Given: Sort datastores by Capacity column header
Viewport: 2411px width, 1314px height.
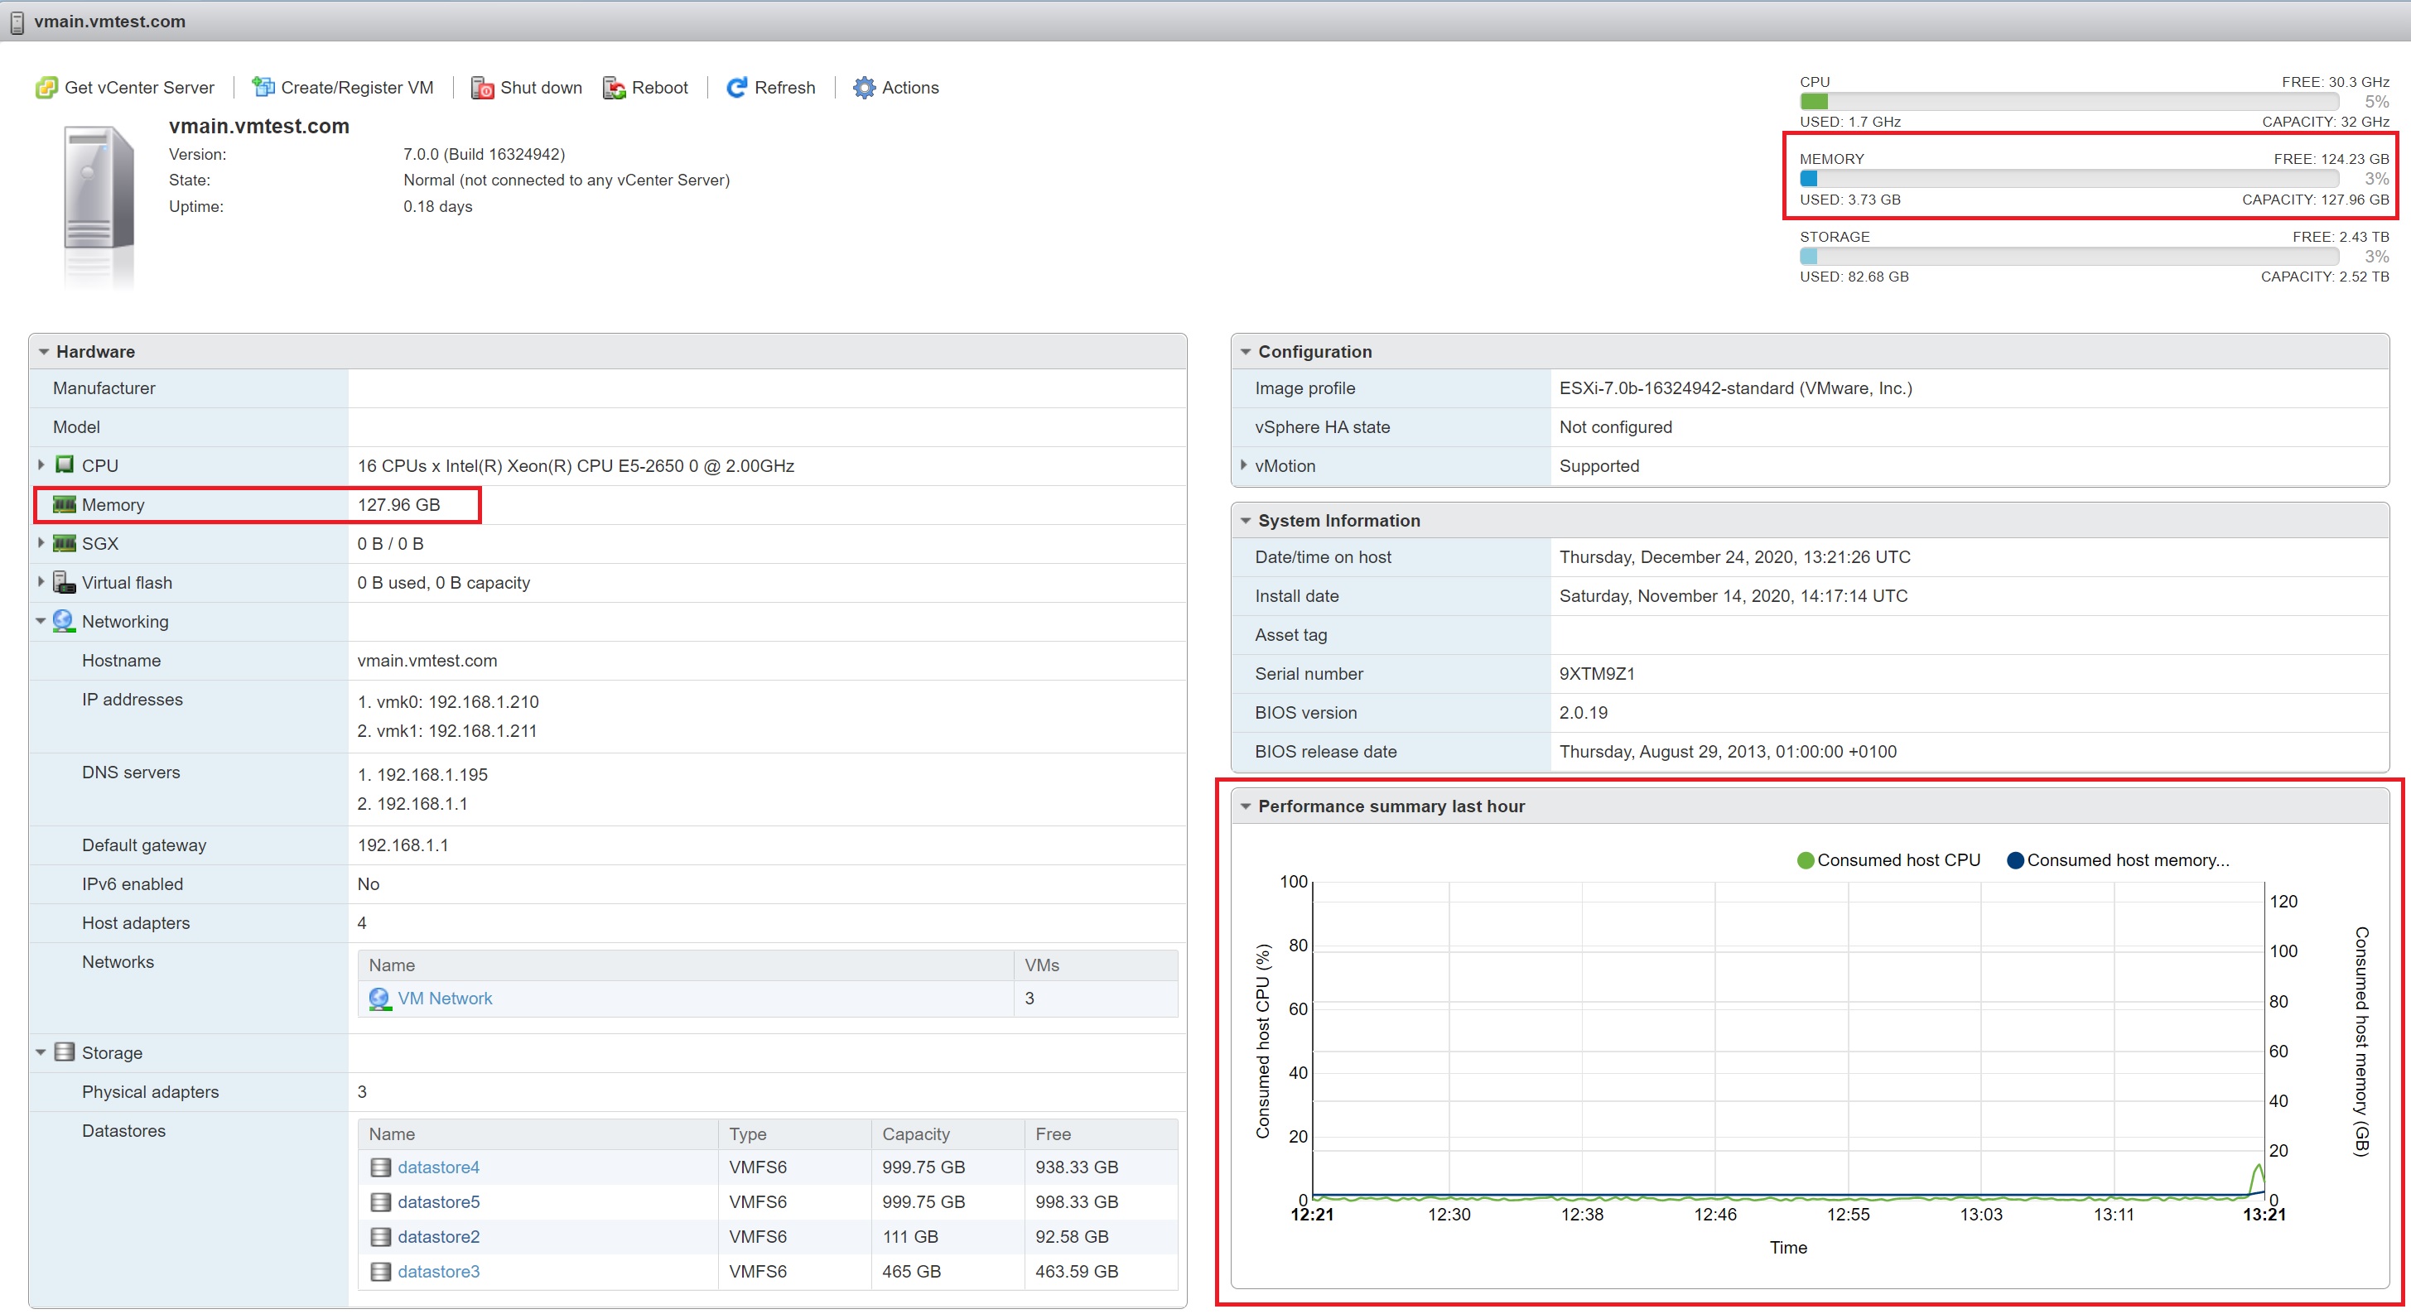Looking at the screenshot, I should click(915, 1134).
